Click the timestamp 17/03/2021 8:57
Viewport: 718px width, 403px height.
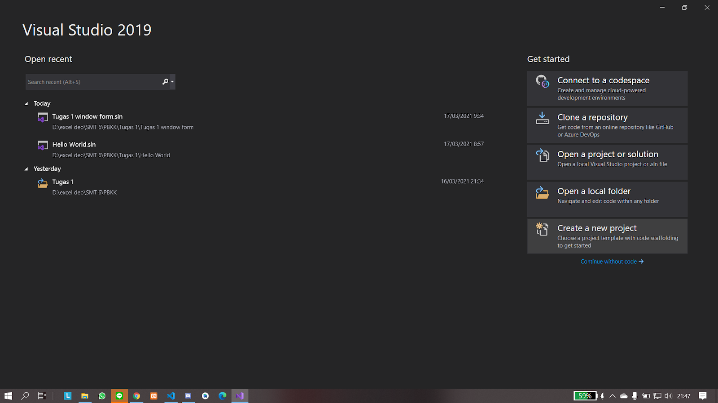464,144
